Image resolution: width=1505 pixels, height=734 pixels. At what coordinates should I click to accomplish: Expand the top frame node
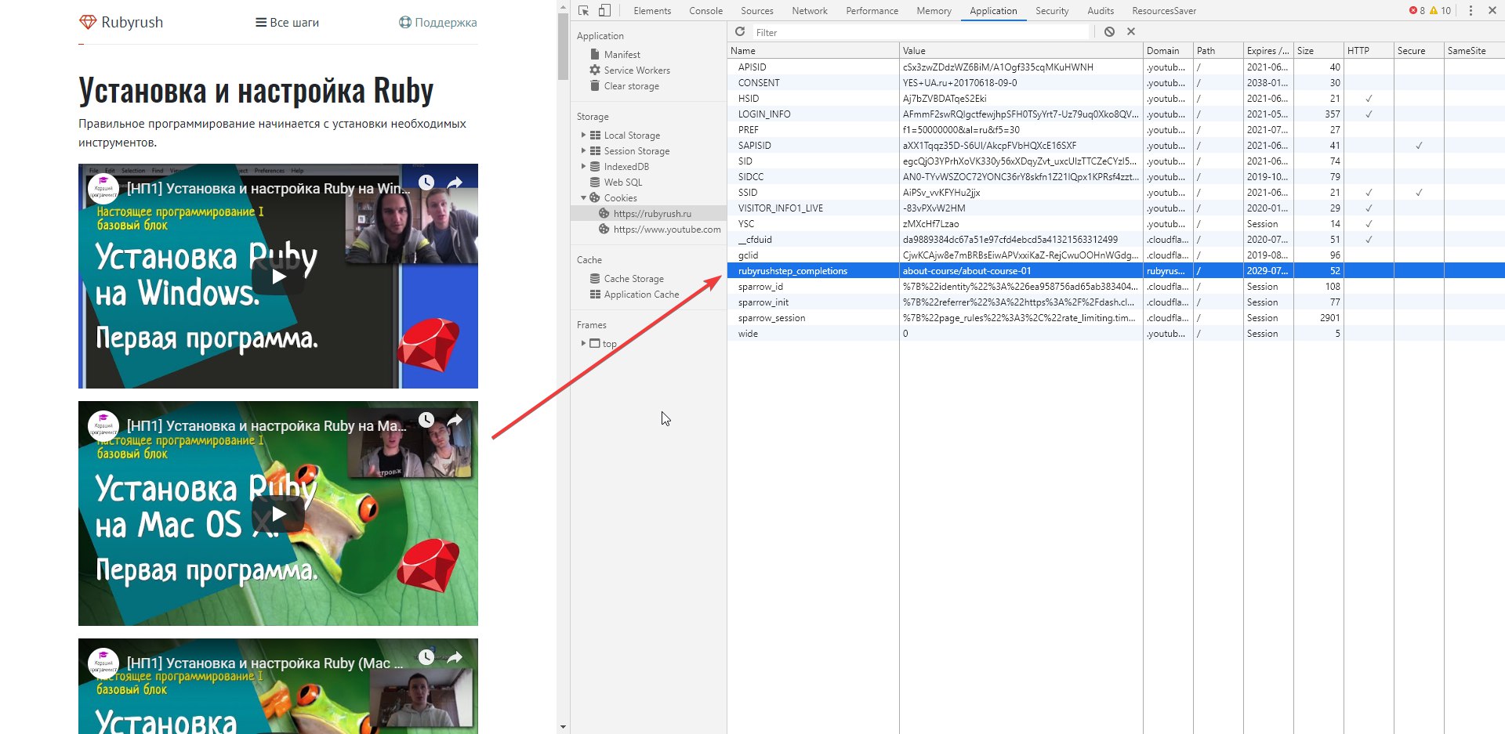pyautogui.click(x=583, y=343)
